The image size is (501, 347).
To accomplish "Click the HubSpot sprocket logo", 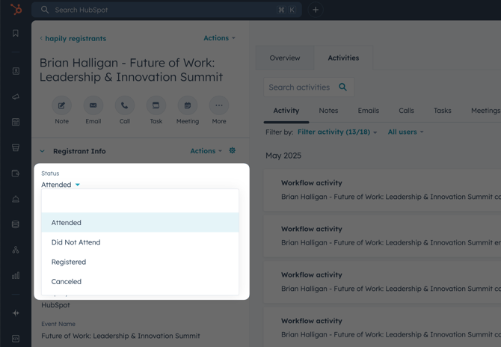I will coord(16,10).
